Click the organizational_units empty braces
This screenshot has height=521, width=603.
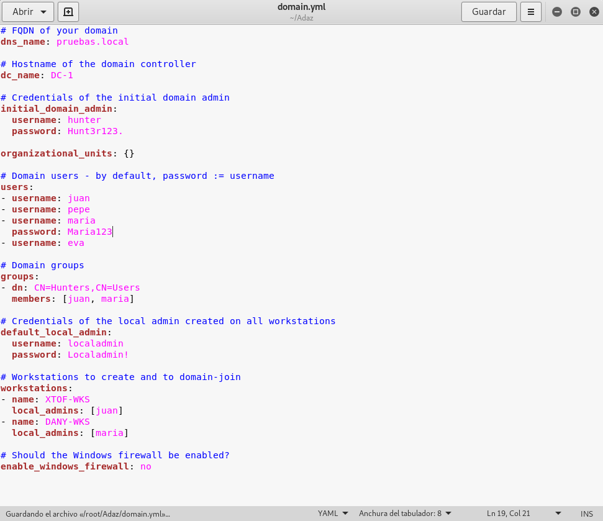click(129, 153)
